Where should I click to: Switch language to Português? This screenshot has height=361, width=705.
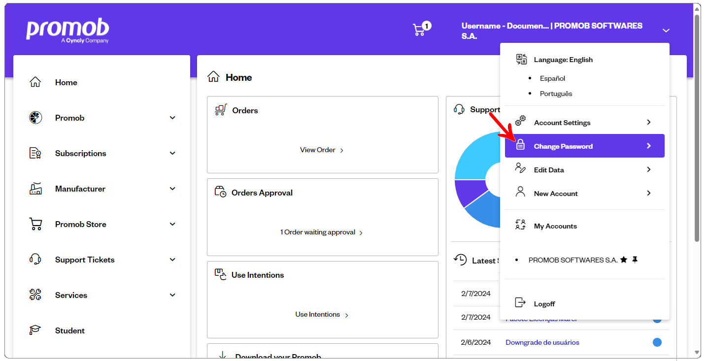pyautogui.click(x=556, y=94)
